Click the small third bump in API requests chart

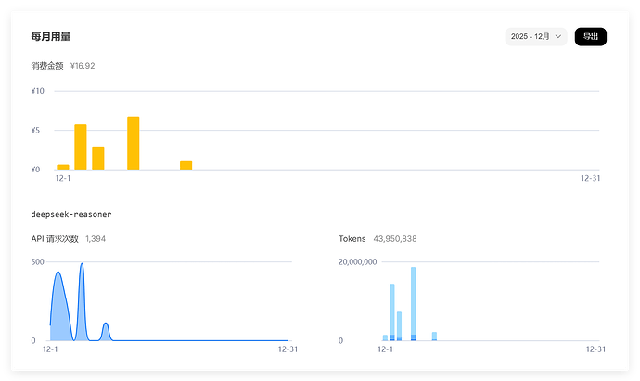coord(106,324)
